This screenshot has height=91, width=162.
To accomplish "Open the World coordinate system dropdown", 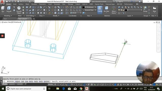I will 76,13.
